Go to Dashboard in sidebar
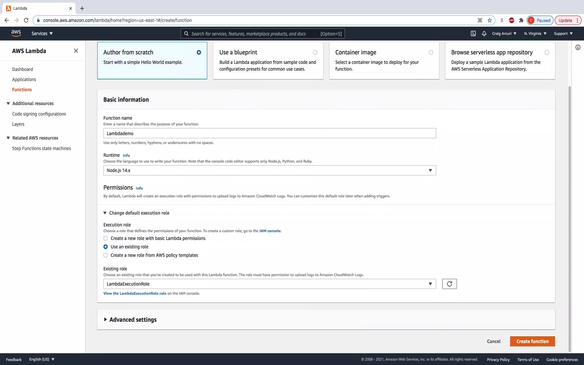The height and width of the screenshot is (365, 584). pyautogui.click(x=23, y=69)
